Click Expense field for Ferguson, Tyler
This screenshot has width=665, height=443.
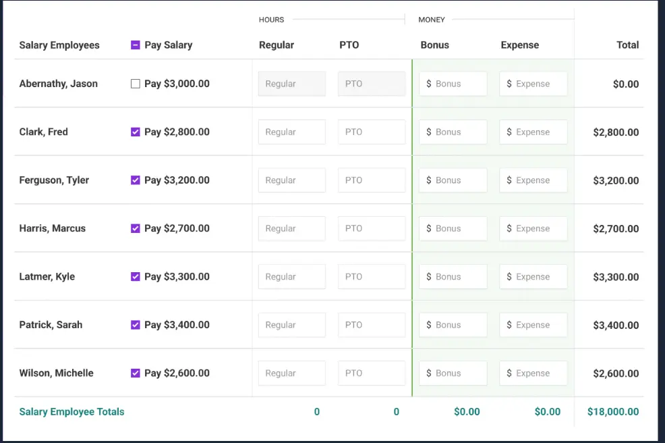click(533, 180)
